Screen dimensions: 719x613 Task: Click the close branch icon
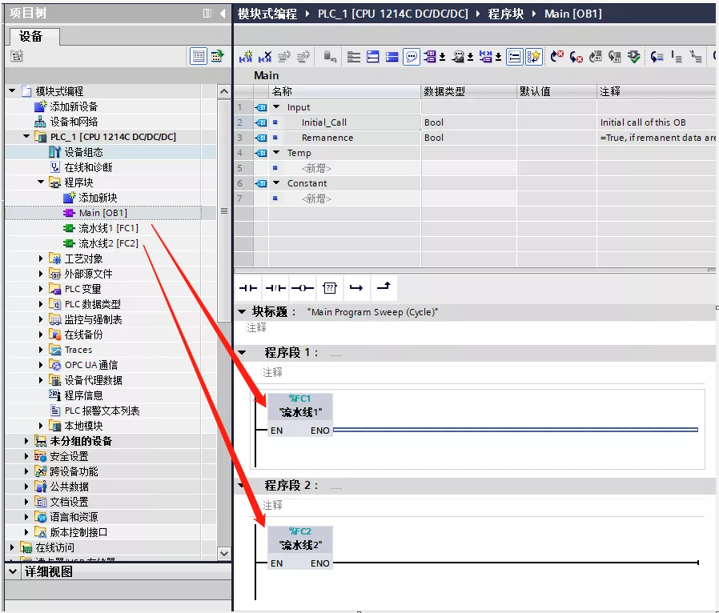click(384, 288)
